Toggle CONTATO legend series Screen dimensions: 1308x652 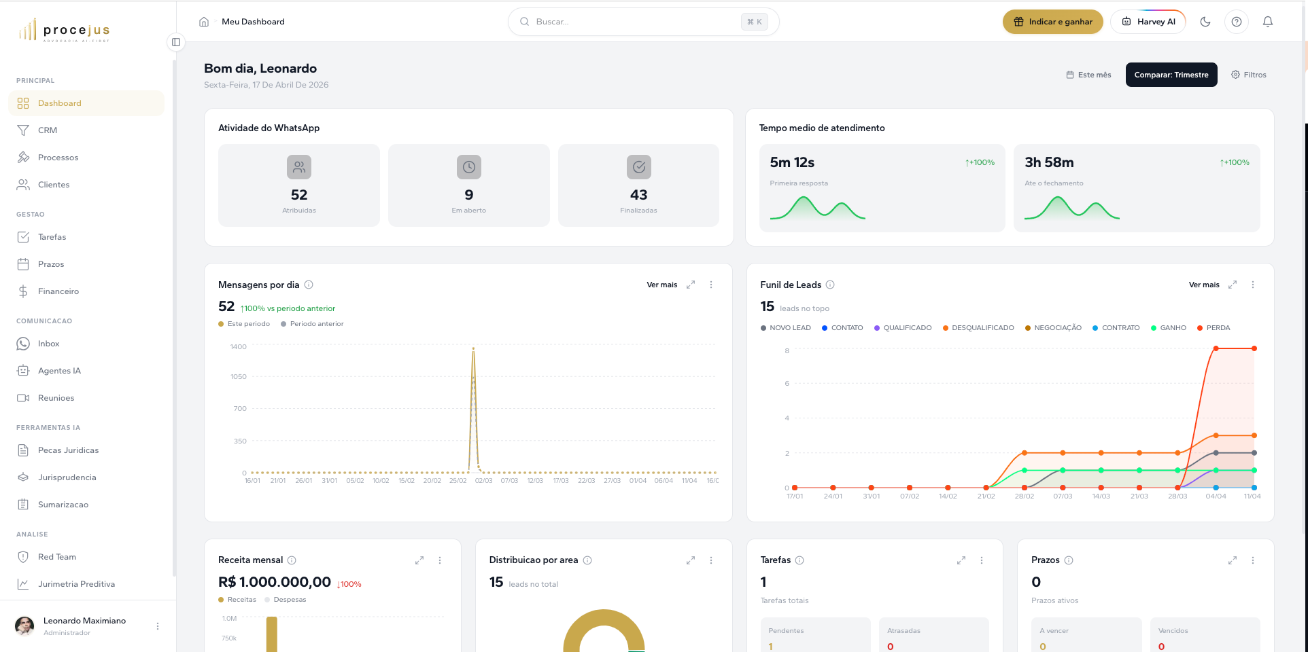tap(842, 328)
